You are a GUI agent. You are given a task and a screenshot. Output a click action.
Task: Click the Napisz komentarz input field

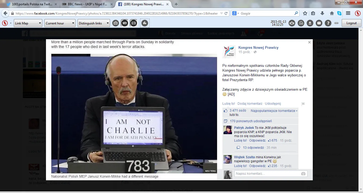(266, 173)
